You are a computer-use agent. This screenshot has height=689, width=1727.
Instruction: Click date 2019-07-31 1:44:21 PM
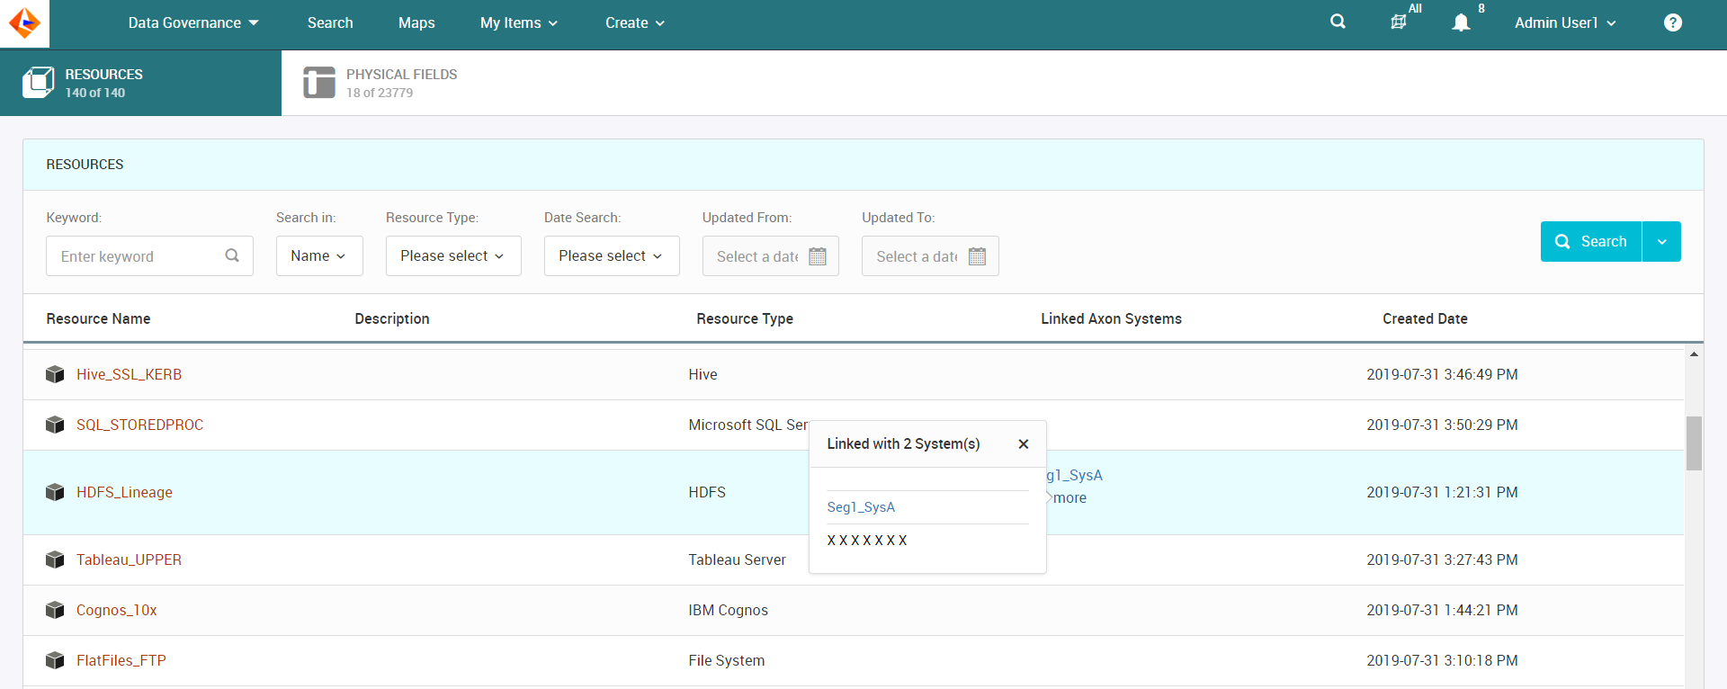click(1442, 610)
